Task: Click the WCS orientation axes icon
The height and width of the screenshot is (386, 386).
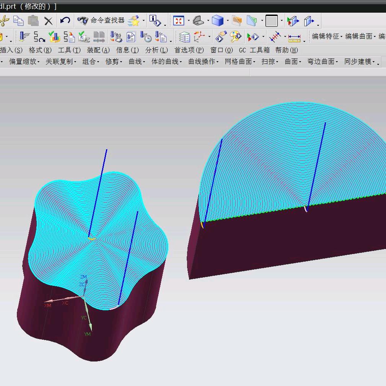Action: pos(199,37)
